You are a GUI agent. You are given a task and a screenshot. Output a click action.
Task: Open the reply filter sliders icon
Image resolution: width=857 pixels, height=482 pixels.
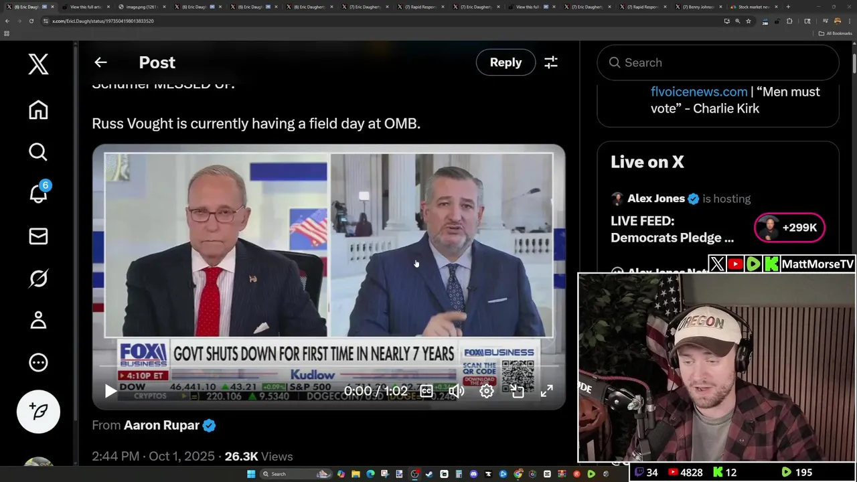[551, 62]
